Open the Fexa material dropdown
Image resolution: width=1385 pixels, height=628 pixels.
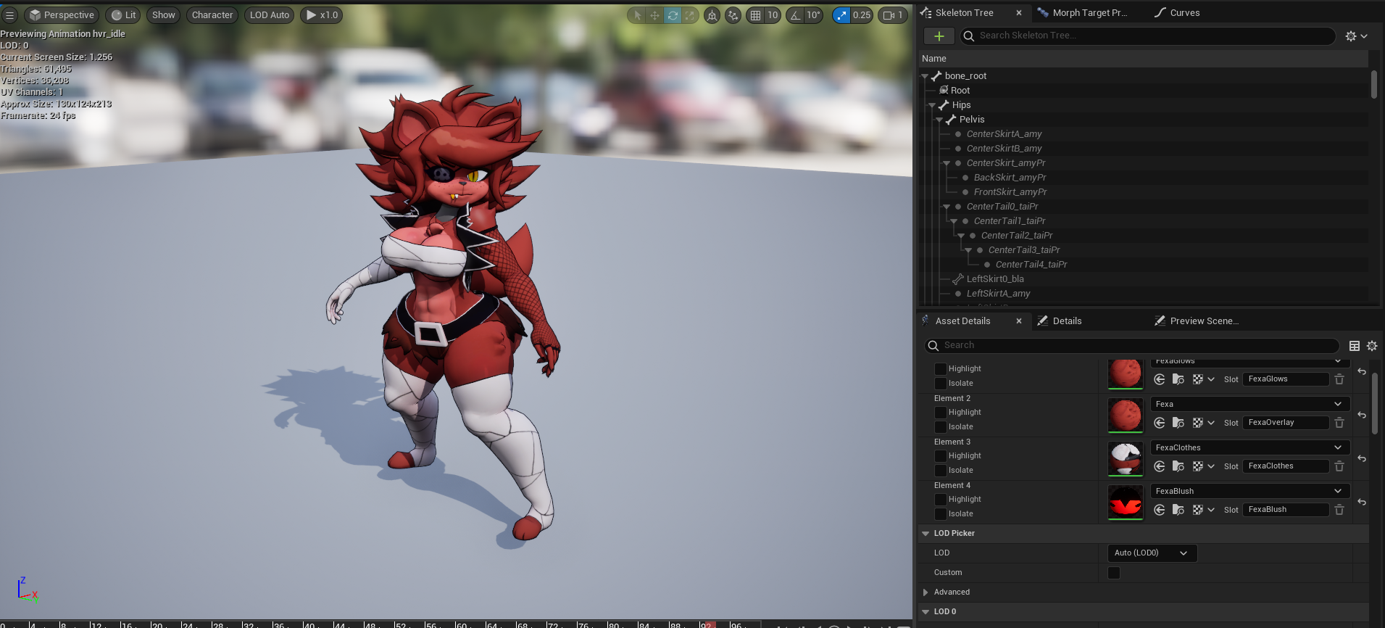click(1250, 404)
